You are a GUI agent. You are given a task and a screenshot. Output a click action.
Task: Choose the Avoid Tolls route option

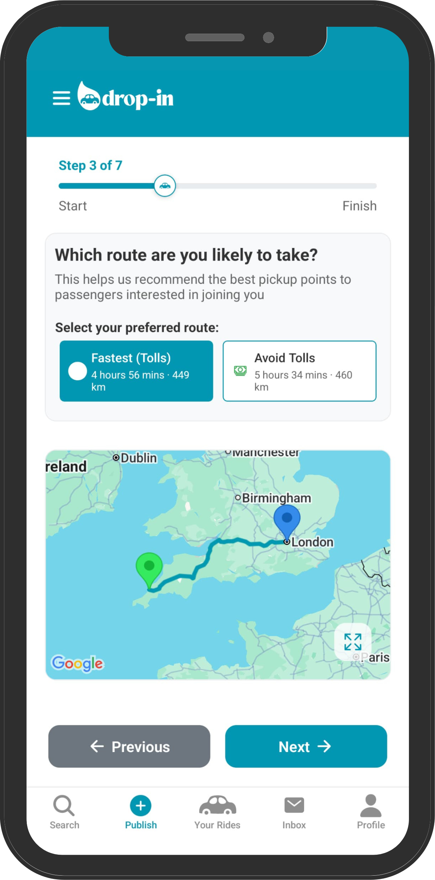pyautogui.click(x=299, y=371)
